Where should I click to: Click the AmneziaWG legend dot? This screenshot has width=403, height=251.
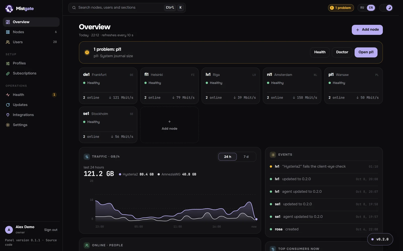tap(159, 174)
